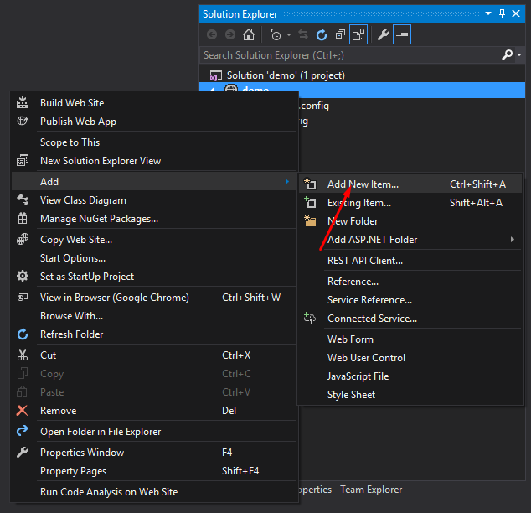Choose Existing Item... in submenu
The image size is (531, 513).
410,203
